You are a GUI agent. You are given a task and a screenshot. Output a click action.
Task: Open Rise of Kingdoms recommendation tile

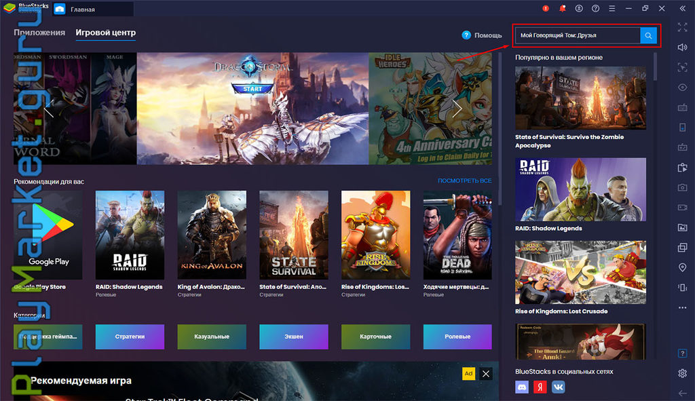tap(376, 235)
